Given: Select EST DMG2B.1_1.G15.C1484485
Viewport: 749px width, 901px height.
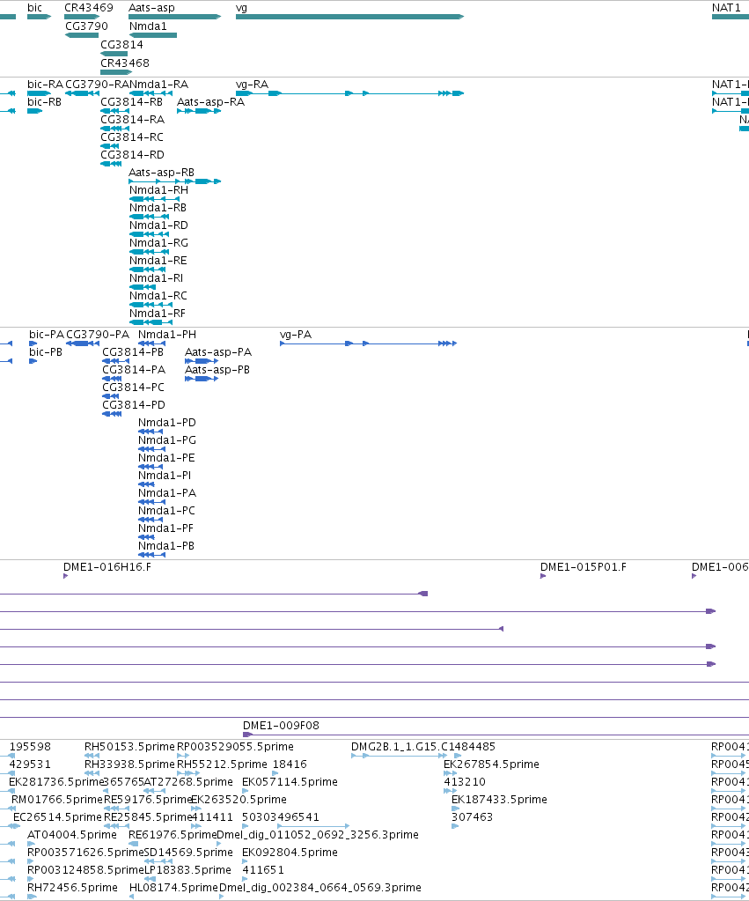Looking at the screenshot, I should click(423, 747).
